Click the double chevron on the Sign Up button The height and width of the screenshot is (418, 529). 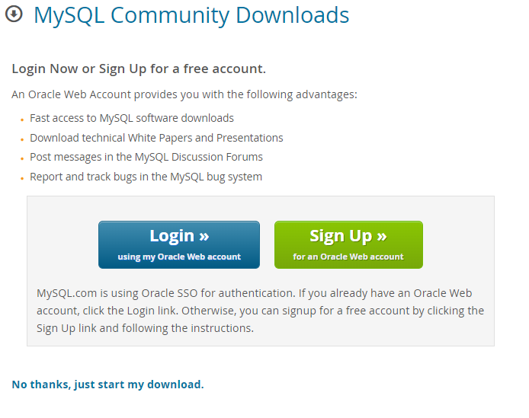point(382,236)
